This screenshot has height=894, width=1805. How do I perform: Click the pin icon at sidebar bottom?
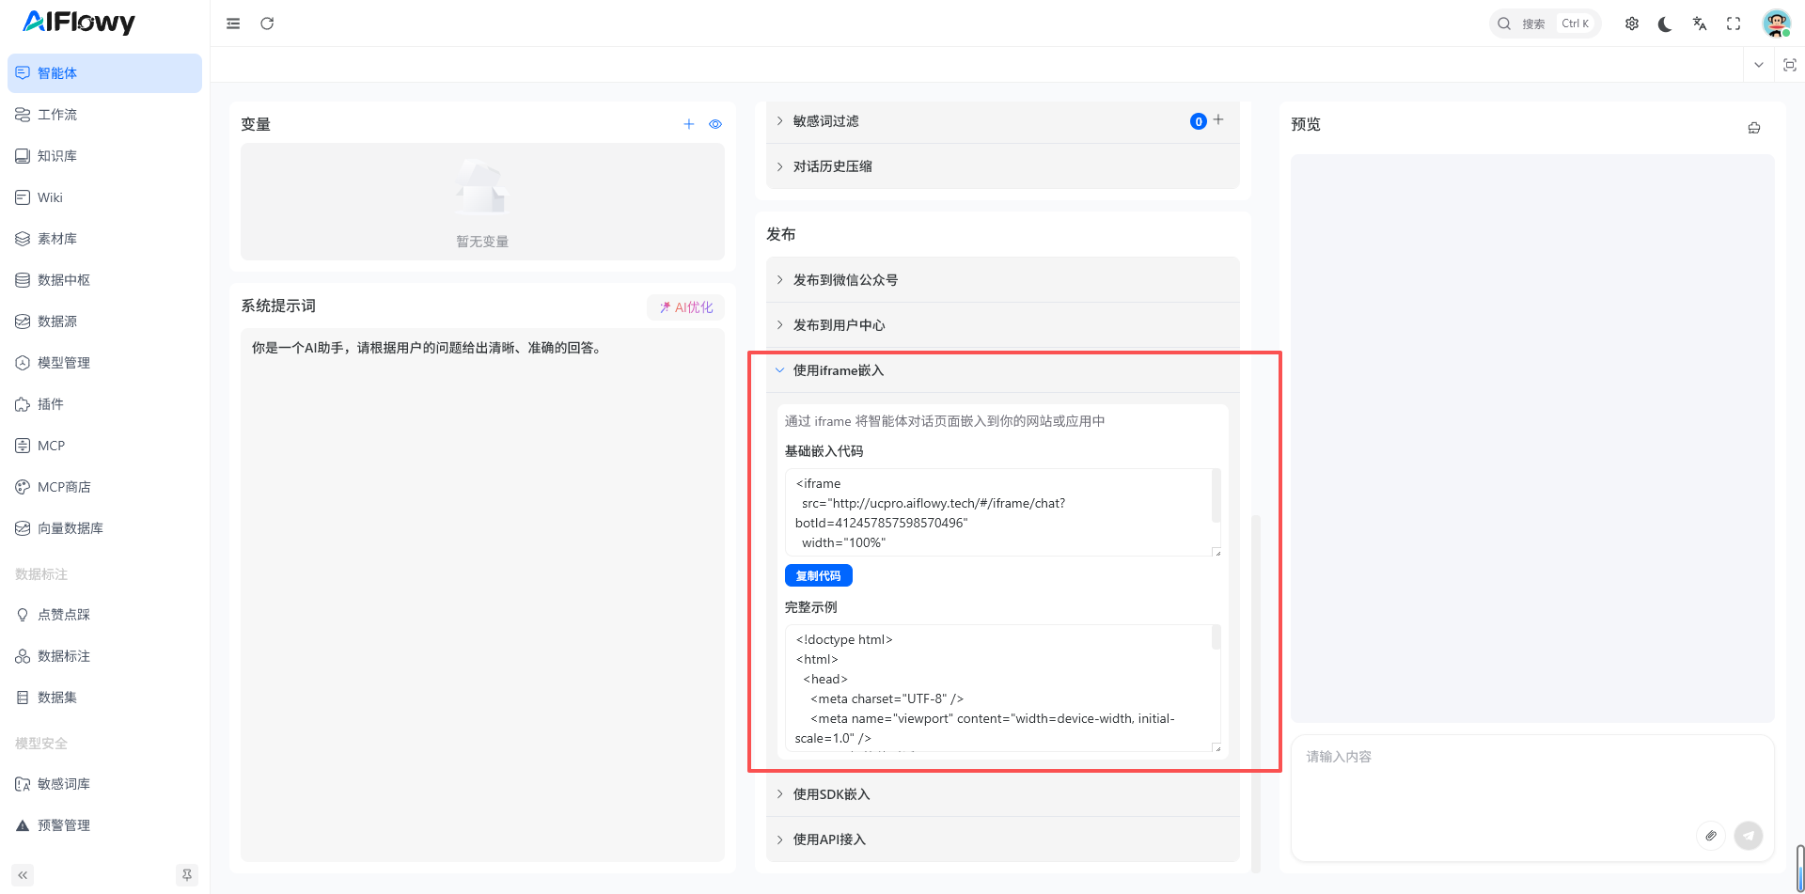pos(187,875)
